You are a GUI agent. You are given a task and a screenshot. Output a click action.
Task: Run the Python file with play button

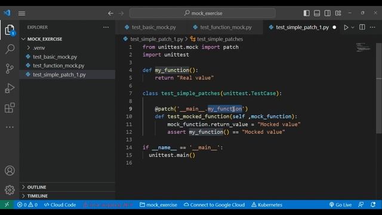point(346,27)
